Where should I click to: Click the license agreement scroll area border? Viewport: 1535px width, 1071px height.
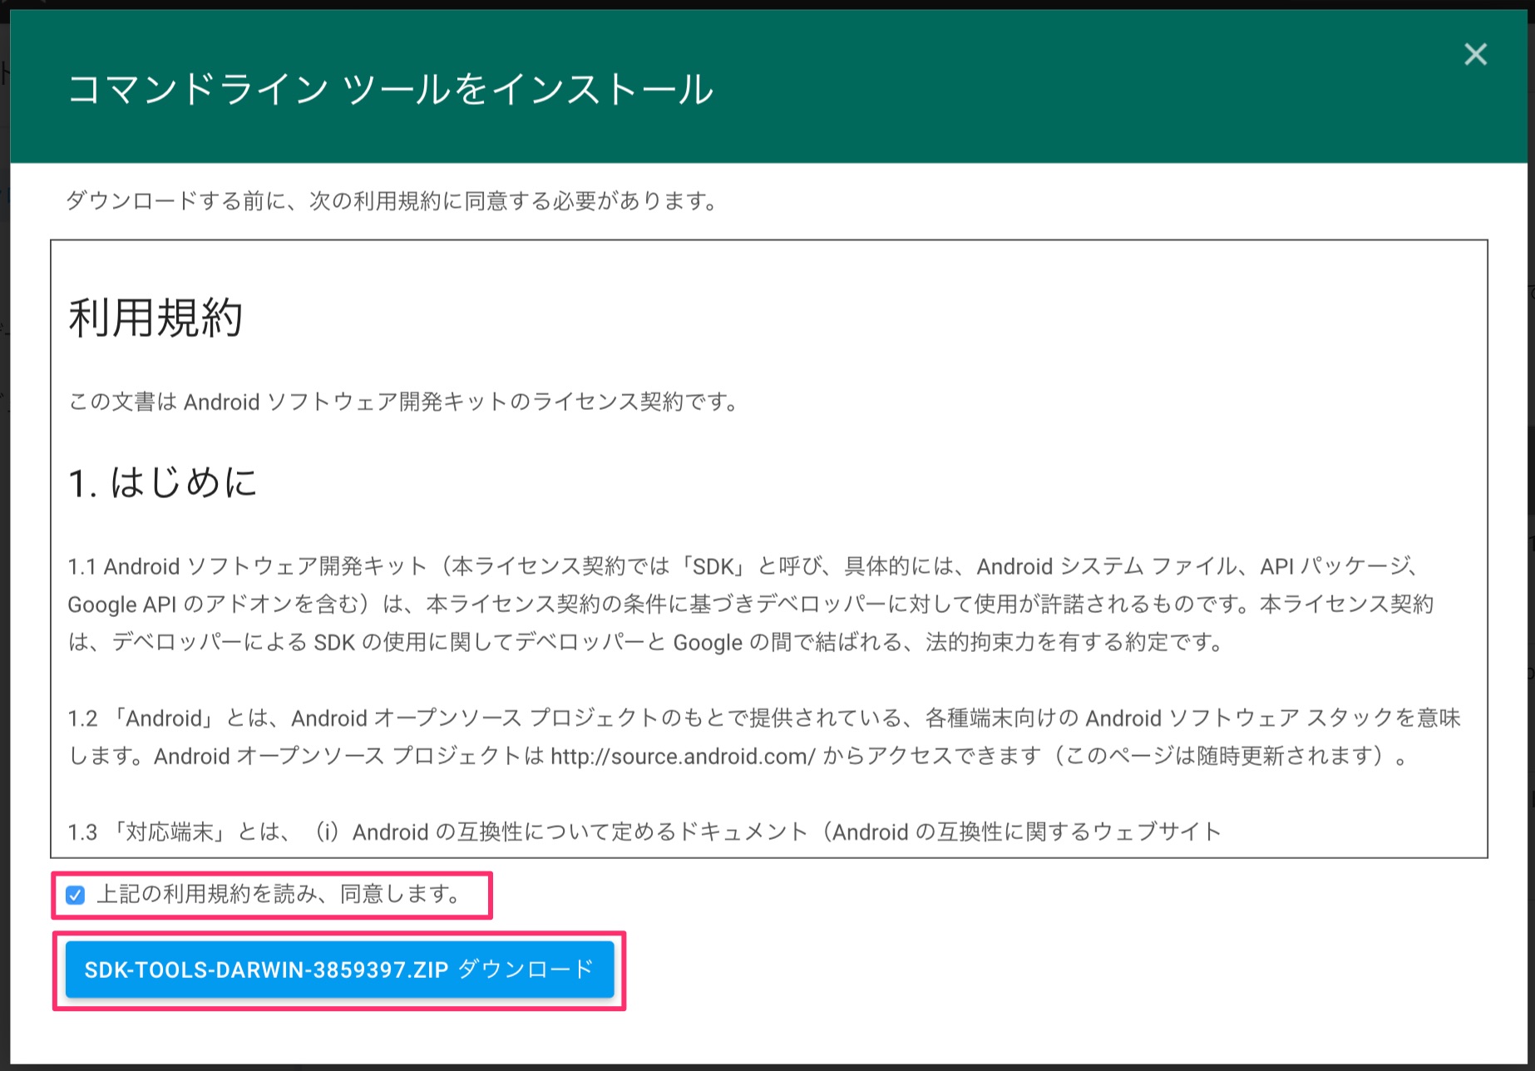(765, 240)
